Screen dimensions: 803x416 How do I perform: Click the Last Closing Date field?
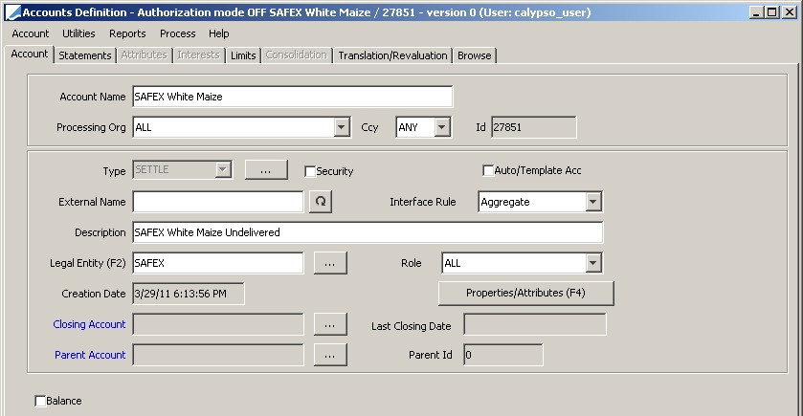click(x=535, y=325)
